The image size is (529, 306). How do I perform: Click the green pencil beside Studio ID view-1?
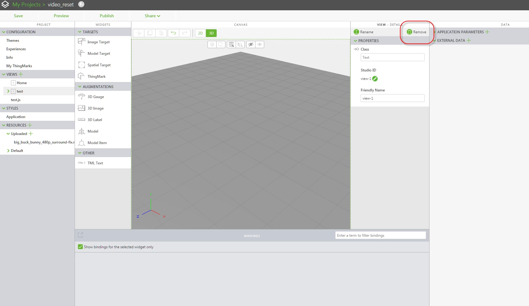tap(375, 79)
